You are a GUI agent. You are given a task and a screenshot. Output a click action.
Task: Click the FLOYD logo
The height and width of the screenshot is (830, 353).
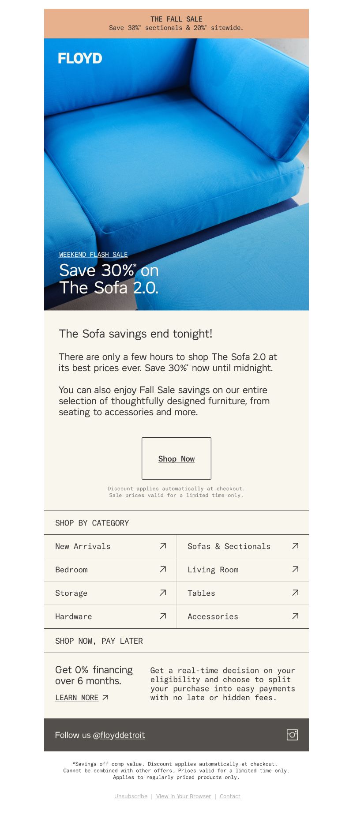pyautogui.click(x=80, y=58)
